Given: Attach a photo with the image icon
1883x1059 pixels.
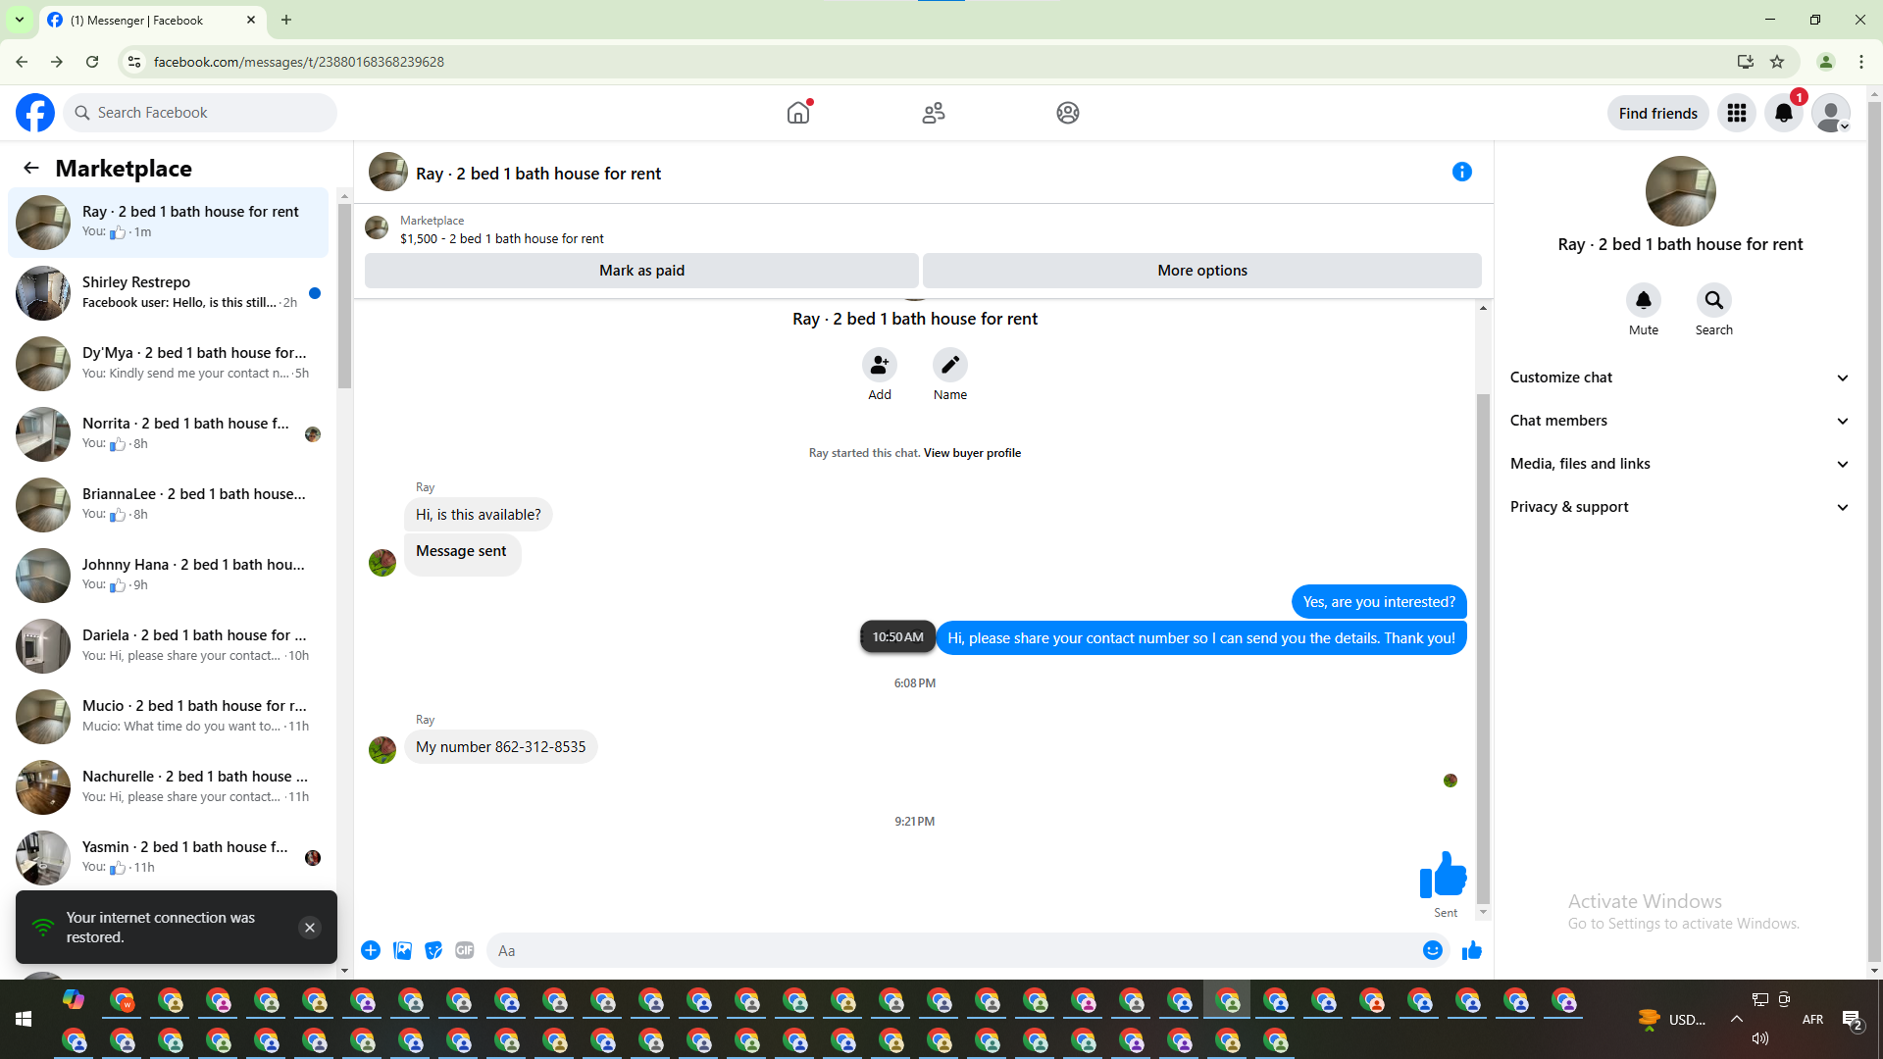Looking at the screenshot, I should tap(402, 950).
